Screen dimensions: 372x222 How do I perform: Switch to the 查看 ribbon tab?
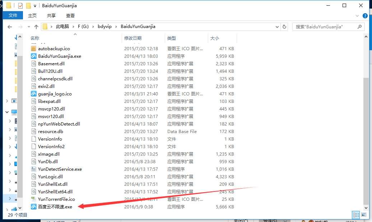pos(70,16)
